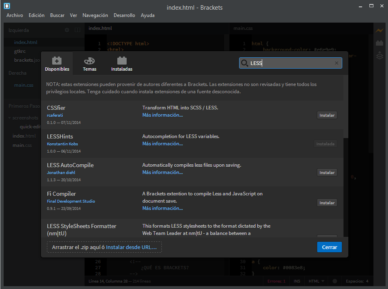This screenshot has width=388, height=289.
Task: Open the Ayuda menu
Action: pyautogui.click(x=148, y=15)
